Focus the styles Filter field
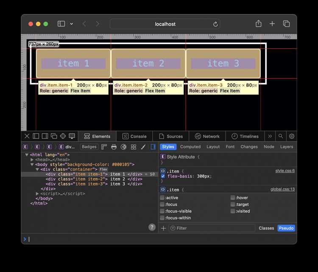This screenshot has height=272, width=318. click(212, 228)
